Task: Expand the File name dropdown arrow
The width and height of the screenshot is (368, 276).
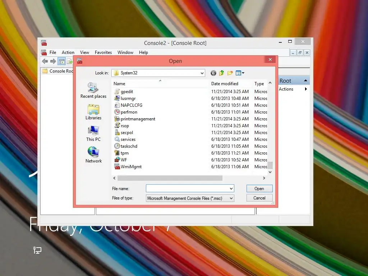Action: coord(231,188)
